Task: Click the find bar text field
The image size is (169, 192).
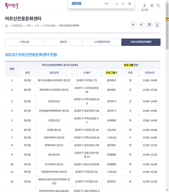Action: [87, 4]
